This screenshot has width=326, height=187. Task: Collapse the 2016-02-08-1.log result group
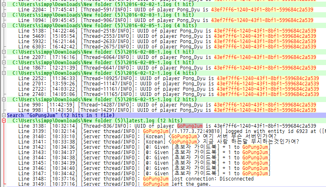click(x=4, y=52)
